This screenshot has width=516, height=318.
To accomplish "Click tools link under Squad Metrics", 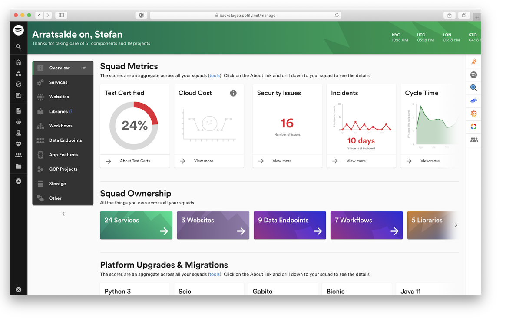I will pyautogui.click(x=215, y=75).
